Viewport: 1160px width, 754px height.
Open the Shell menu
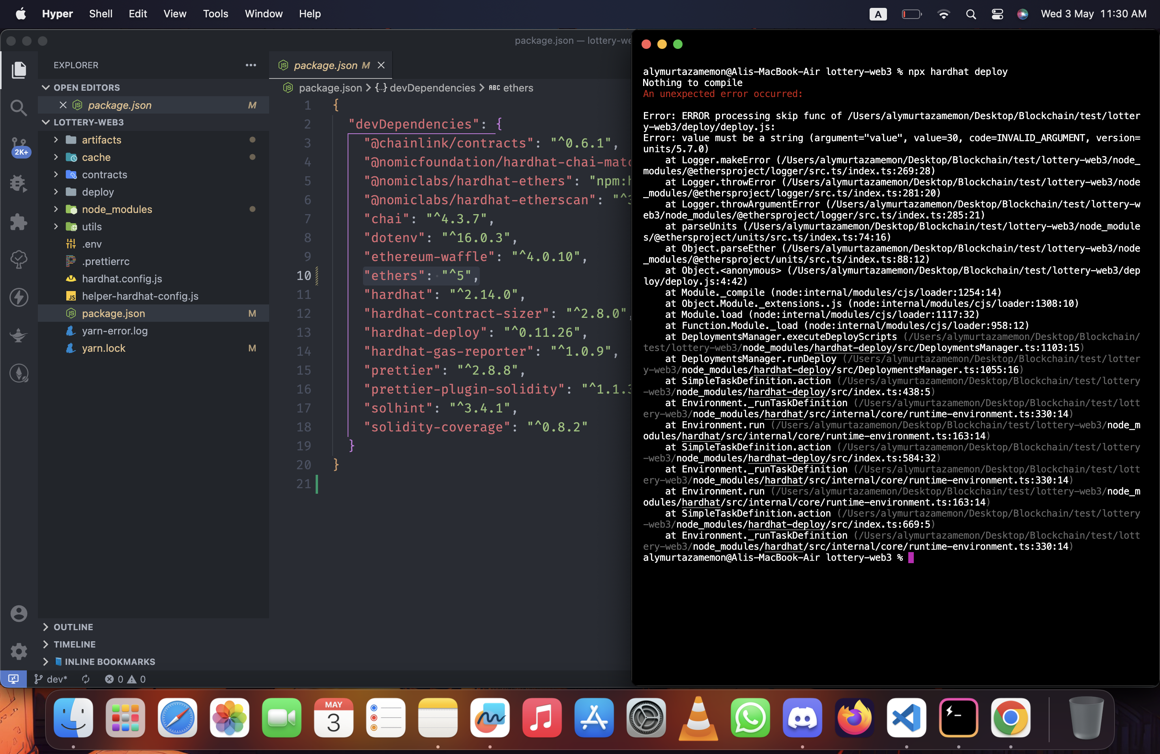pyautogui.click(x=100, y=14)
